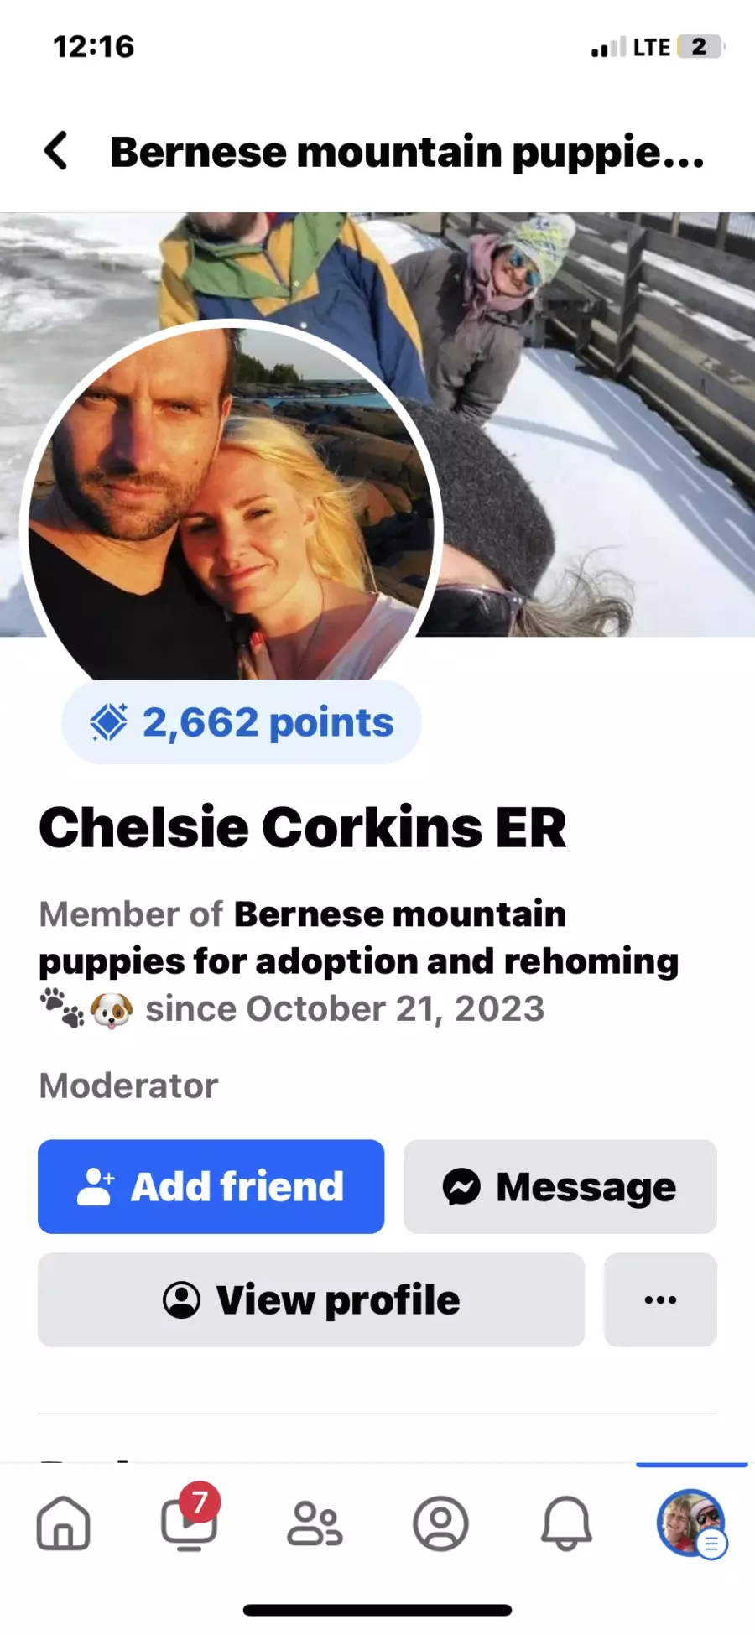Viewport: 755px width, 1635px height.
Task: Open the menu via profile avatar
Action: [x=691, y=1523]
